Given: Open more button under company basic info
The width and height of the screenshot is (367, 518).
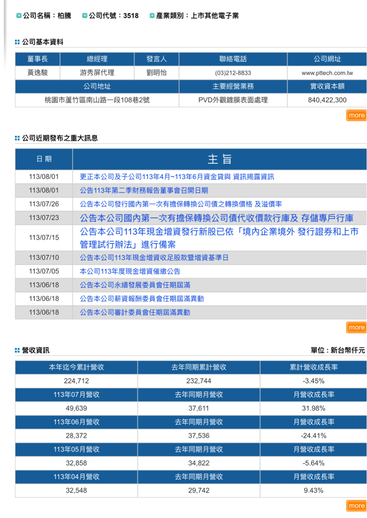Looking at the screenshot, I should pyautogui.click(x=356, y=115).
